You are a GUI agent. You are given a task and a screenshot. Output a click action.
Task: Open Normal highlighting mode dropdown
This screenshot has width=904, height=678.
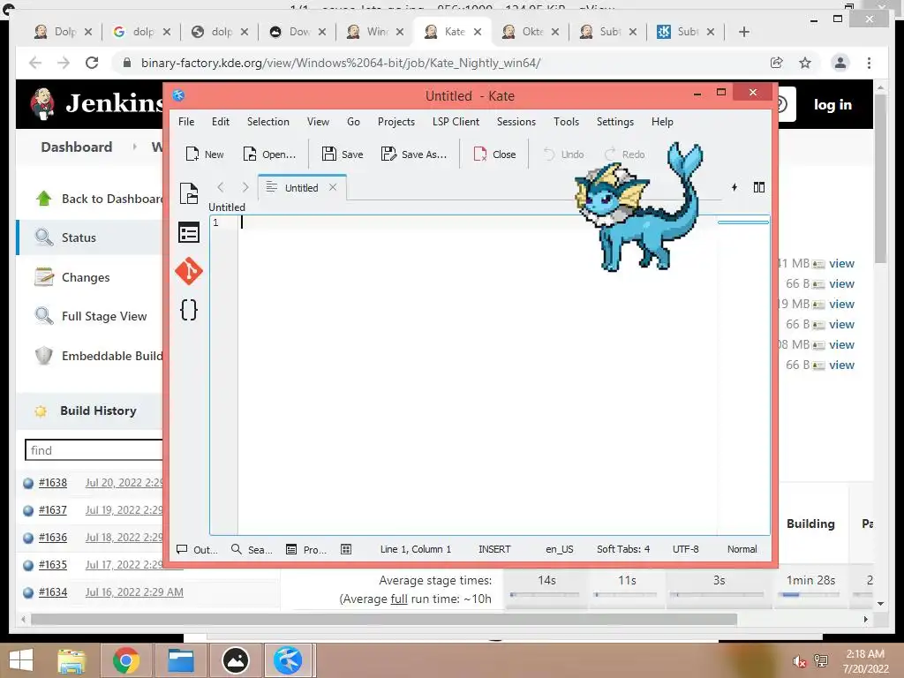pyautogui.click(x=742, y=549)
